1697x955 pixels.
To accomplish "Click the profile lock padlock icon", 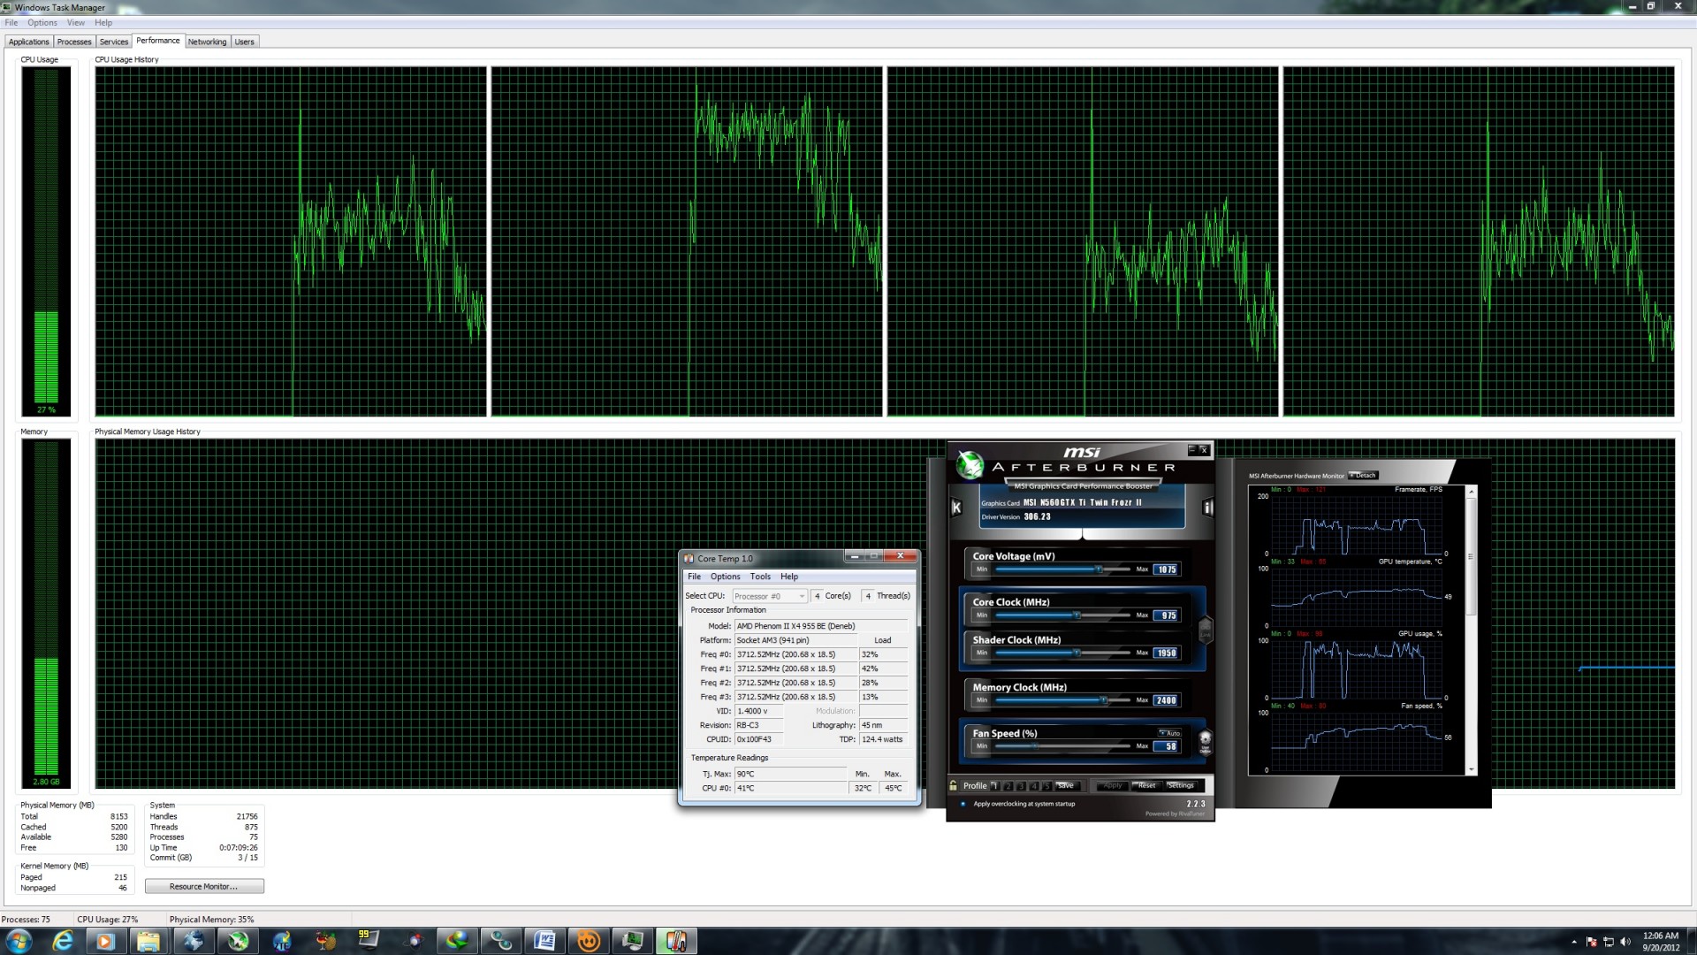I will click(953, 785).
